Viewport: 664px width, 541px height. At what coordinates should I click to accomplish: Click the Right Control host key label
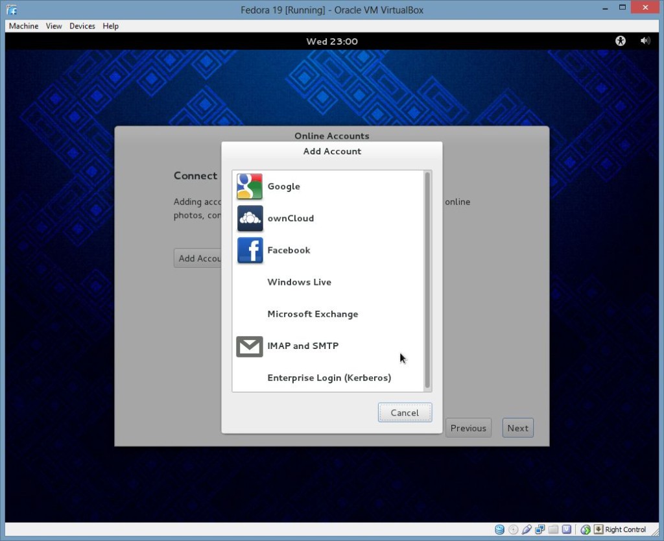pos(626,529)
